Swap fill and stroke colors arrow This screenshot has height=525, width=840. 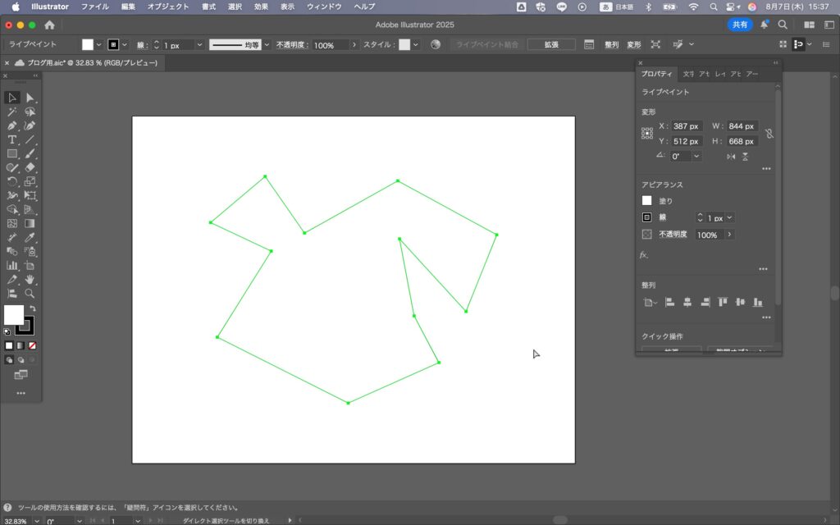point(33,308)
